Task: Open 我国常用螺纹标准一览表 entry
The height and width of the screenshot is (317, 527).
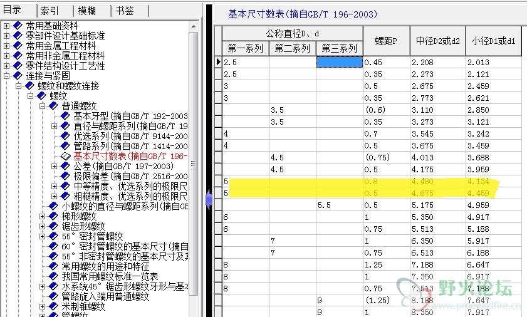Action: 110,276
